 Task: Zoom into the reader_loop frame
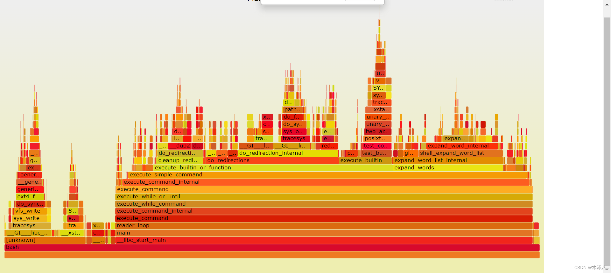(x=324, y=225)
